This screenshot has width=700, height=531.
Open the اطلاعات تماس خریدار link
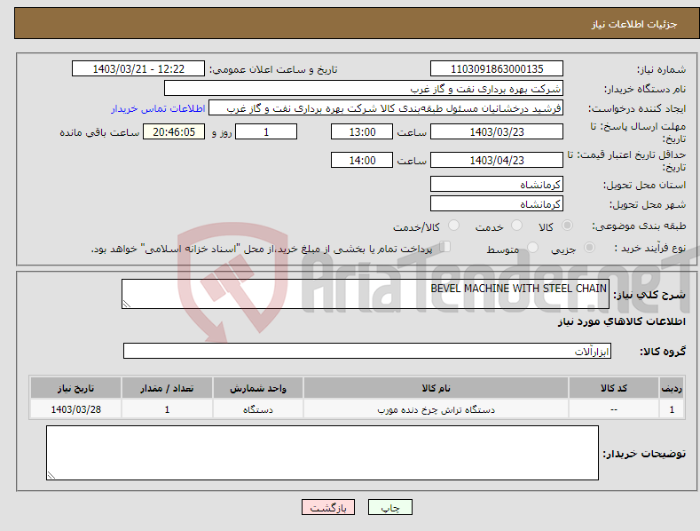coord(158,108)
